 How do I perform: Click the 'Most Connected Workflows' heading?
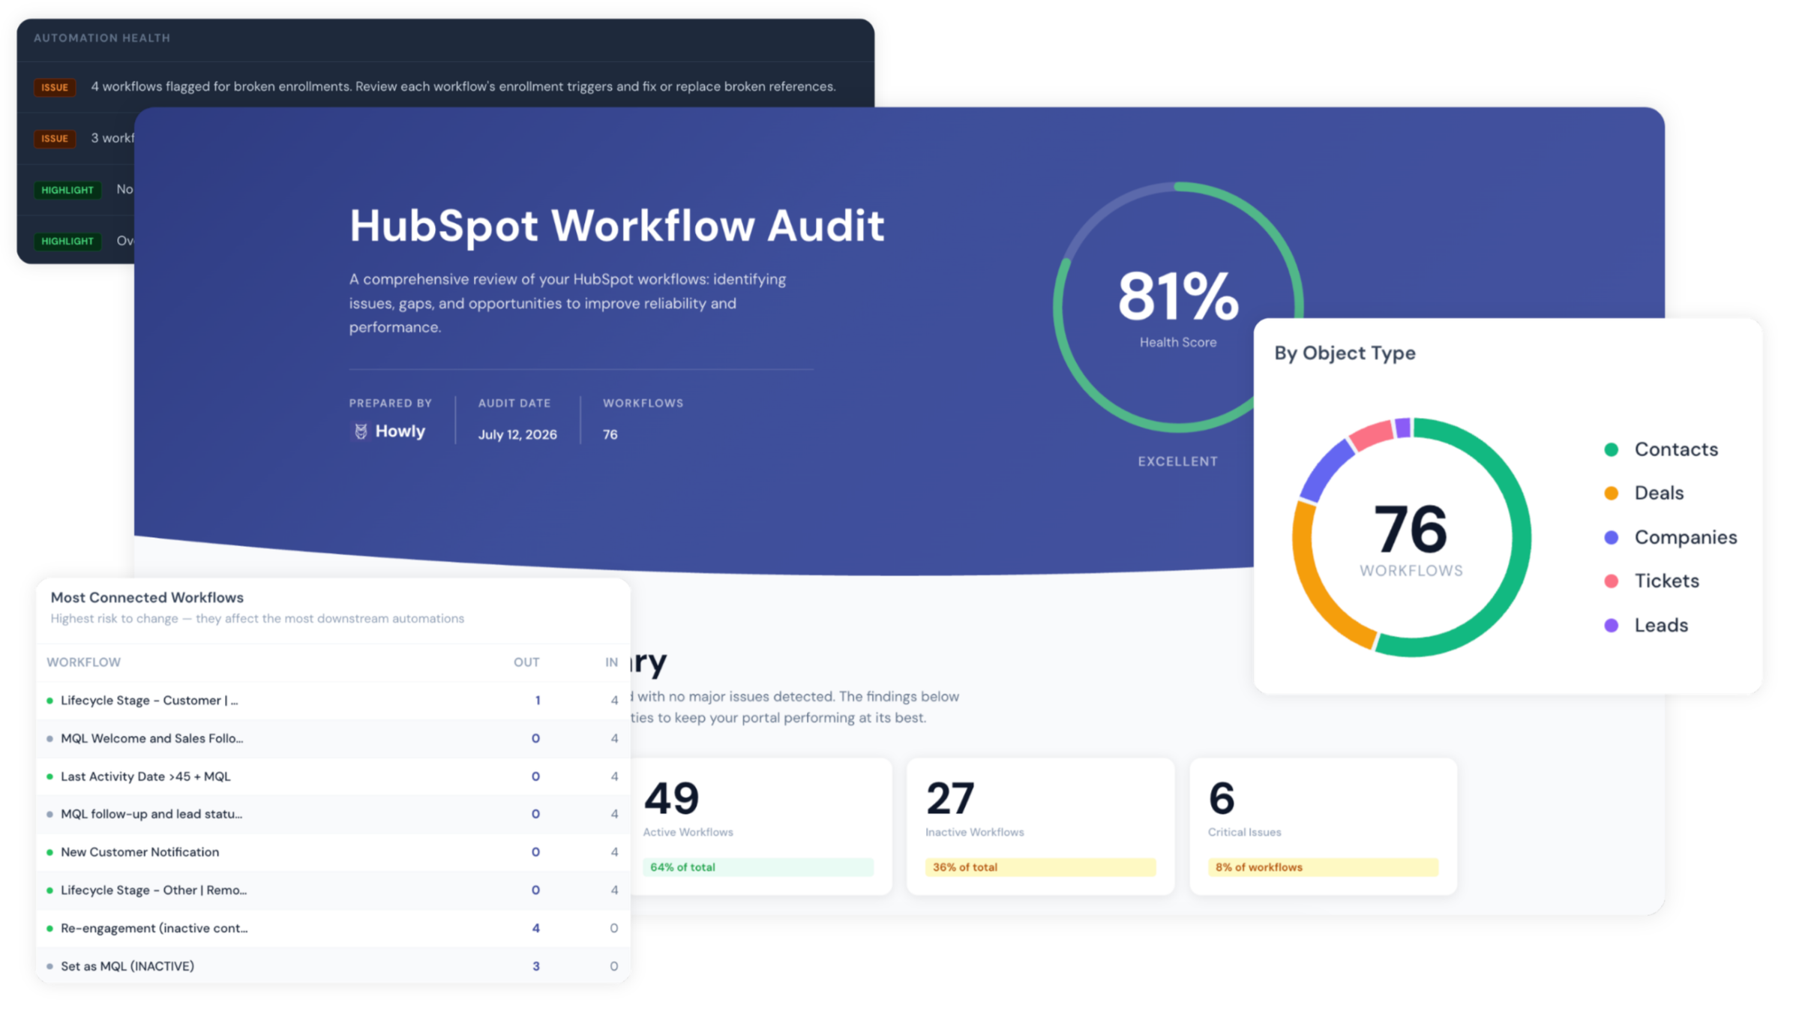click(147, 598)
